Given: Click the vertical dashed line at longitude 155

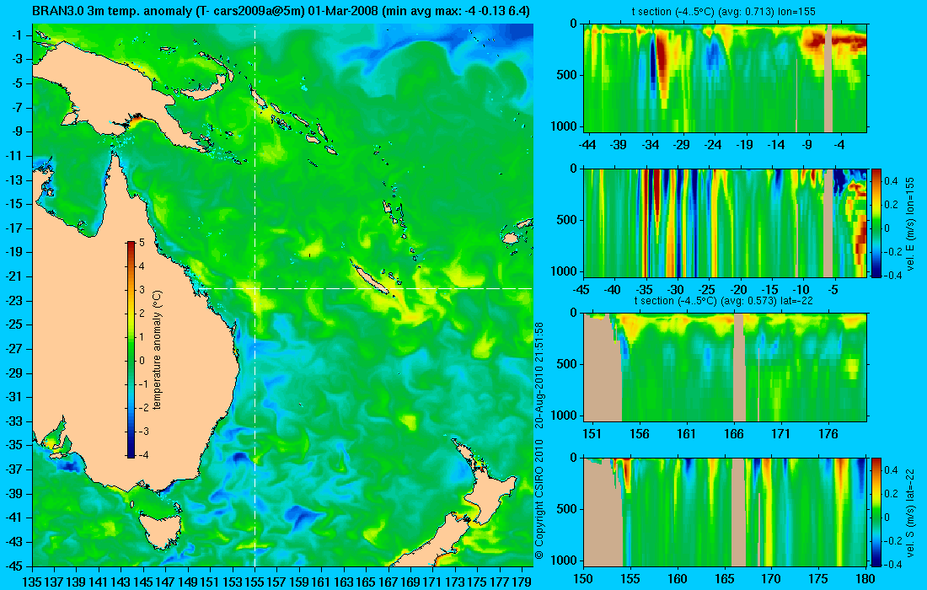Looking at the screenshot, I should [x=255, y=296].
